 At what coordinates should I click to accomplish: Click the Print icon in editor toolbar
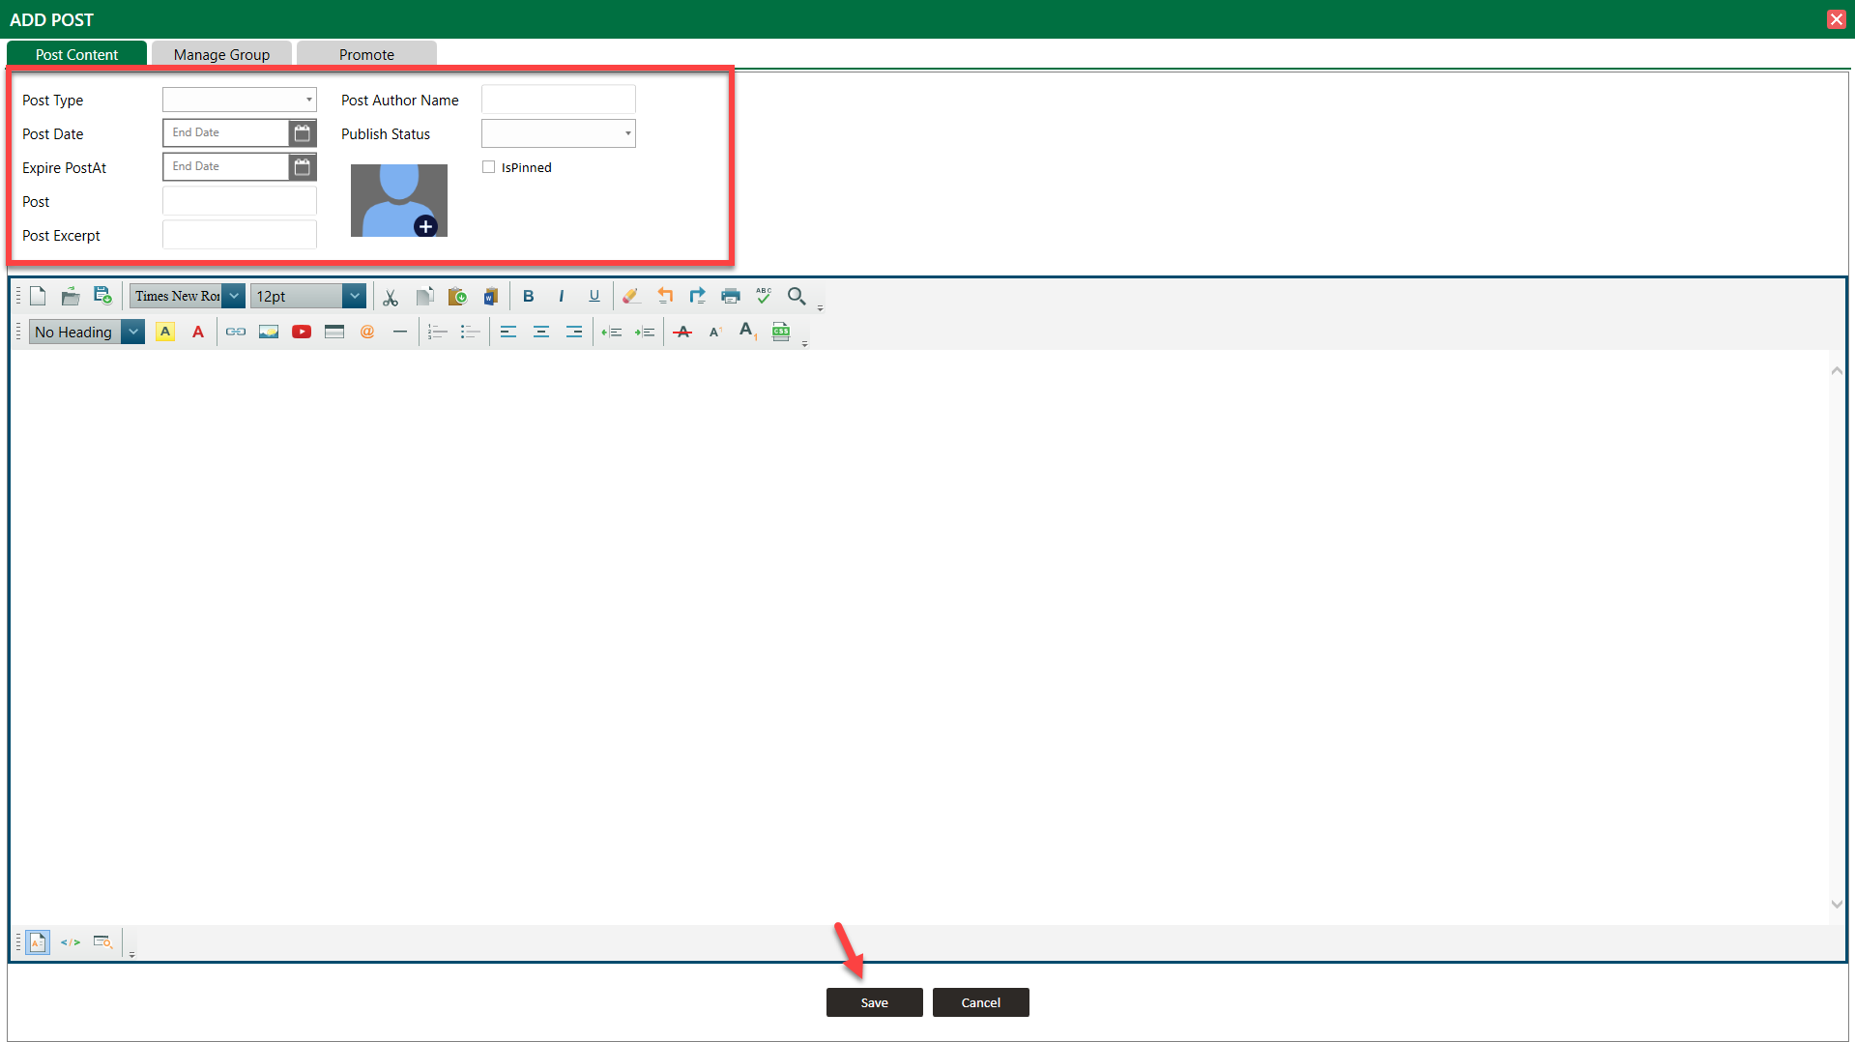(x=731, y=297)
